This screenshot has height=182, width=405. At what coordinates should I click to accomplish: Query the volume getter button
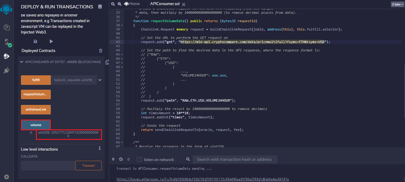[36, 125]
